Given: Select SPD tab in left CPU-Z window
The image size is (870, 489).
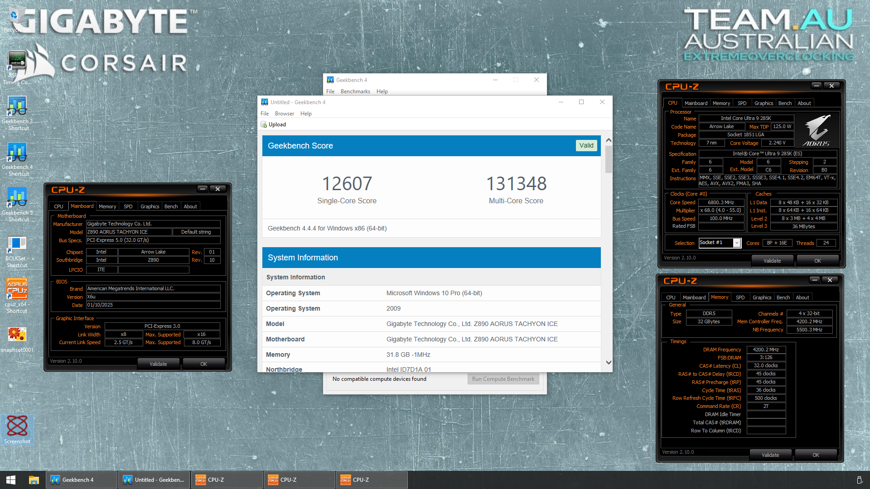Looking at the screenshot, I should point(128,206).
